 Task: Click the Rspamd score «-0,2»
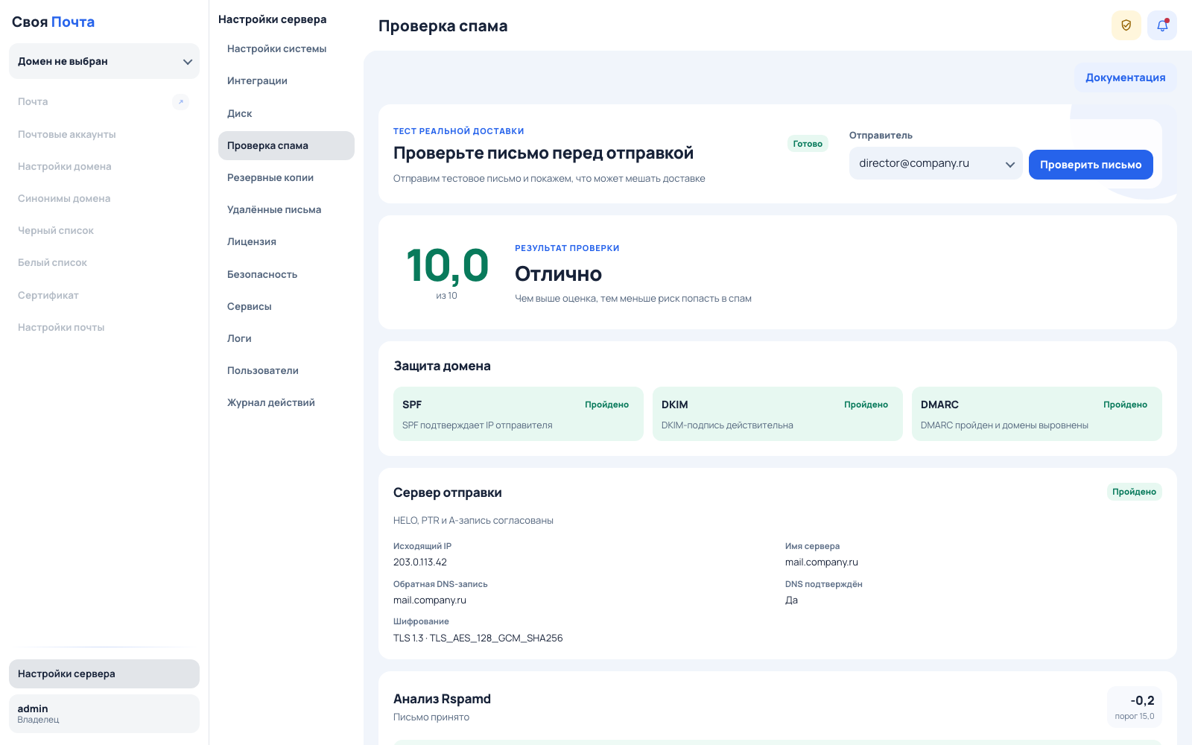click(1142, 700)
